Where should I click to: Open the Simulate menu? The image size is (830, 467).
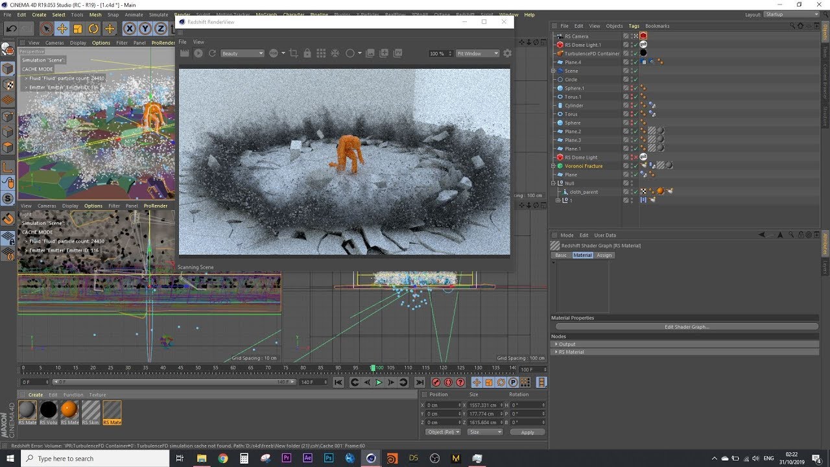coord(158,14)
